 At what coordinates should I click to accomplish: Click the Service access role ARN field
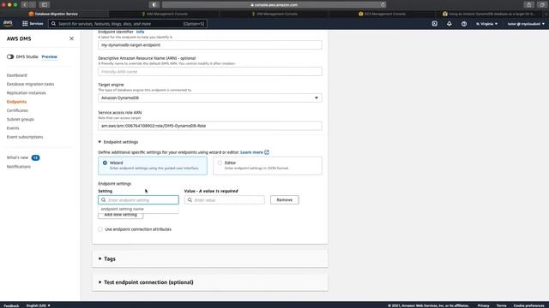tap(209, 126)
